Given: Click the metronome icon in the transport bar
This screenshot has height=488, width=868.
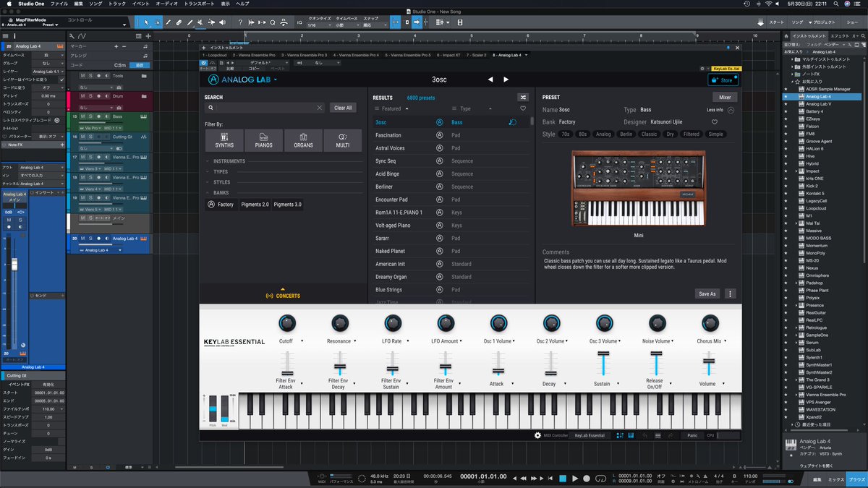Looking at the screenshot, I should click(x=706, y=476).
